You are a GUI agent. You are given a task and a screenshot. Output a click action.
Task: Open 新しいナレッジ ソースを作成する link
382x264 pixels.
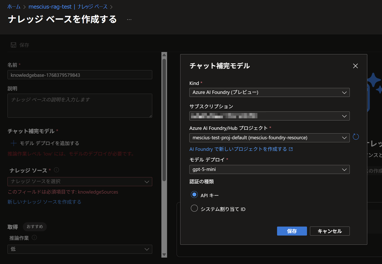[x=44, y=202]
